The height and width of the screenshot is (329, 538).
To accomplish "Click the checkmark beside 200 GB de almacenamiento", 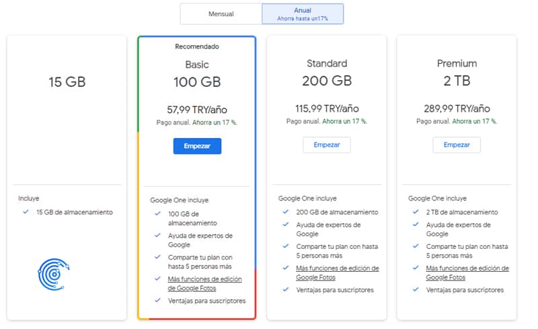I will click(x=285, y=212).
